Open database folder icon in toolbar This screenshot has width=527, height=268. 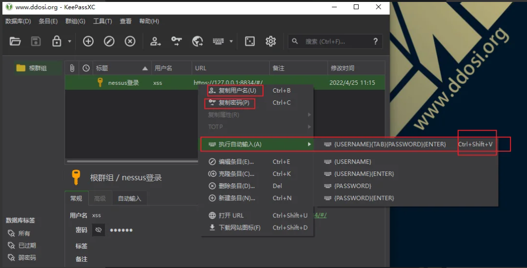click(x=15, y=41)
